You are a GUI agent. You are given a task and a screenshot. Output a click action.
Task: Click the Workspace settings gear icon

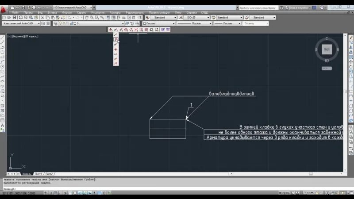[x=43, y=23]
